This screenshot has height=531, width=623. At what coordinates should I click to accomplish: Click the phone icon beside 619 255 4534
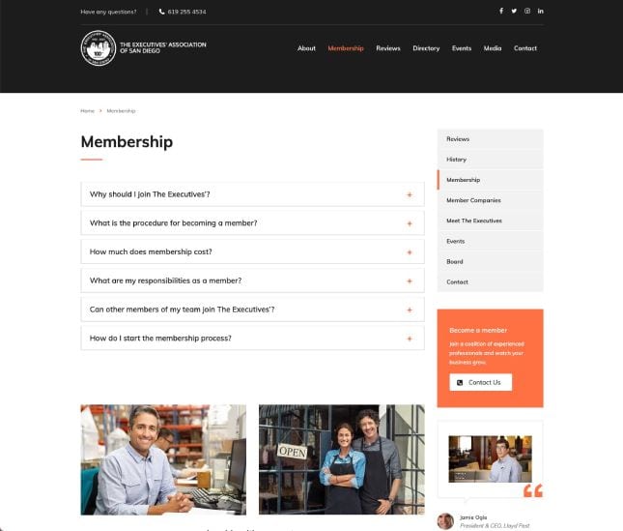pos(161,12)
